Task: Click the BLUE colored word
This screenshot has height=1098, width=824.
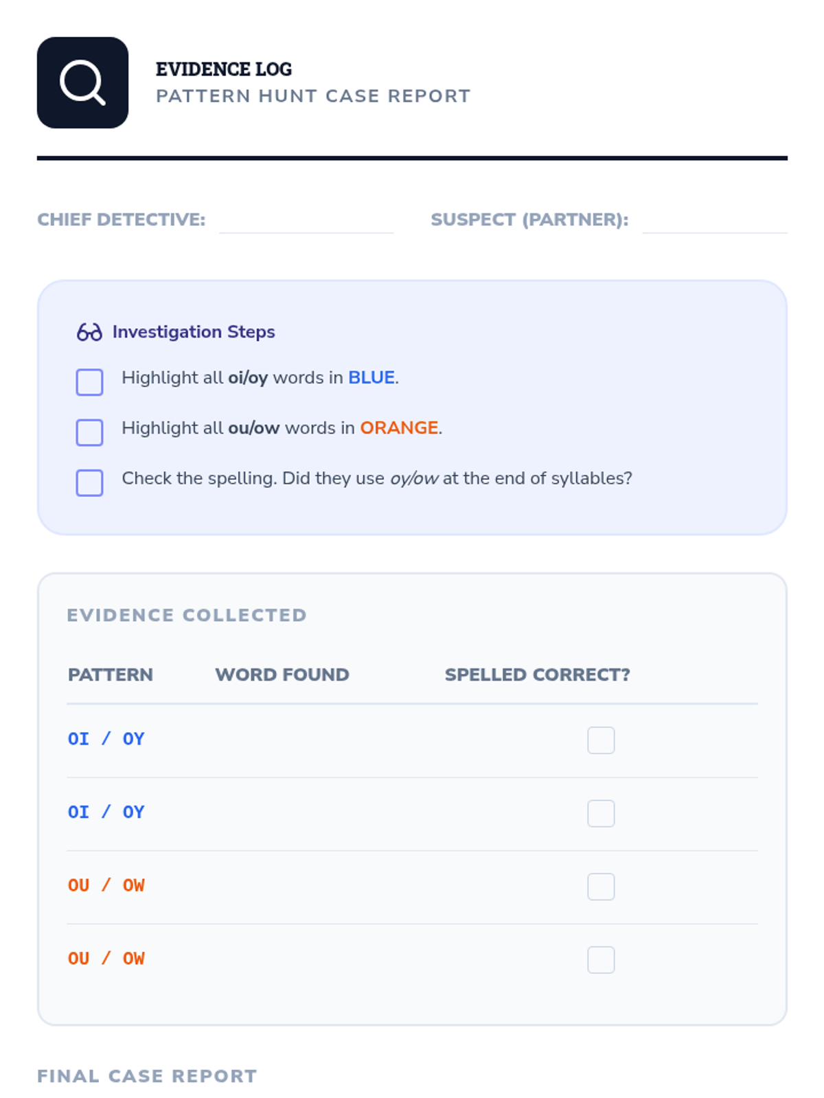Action: click(x=371, y=378)
